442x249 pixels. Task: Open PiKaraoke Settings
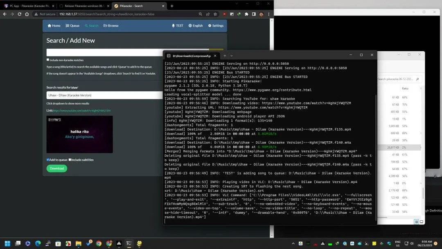pos(216,26)
